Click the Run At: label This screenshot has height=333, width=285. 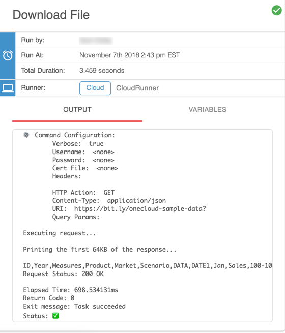[x=32, y=55]
